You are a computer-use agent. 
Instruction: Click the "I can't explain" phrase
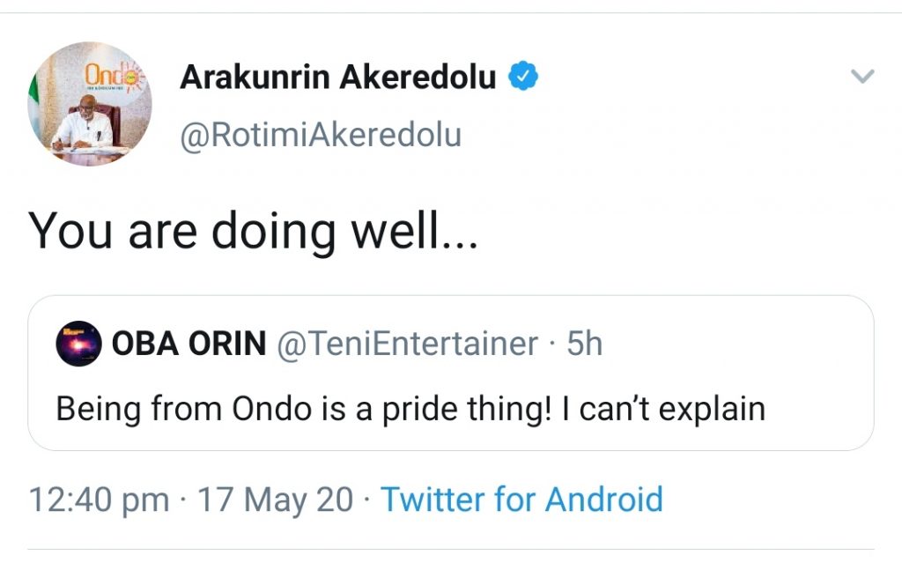pos(662,409)
